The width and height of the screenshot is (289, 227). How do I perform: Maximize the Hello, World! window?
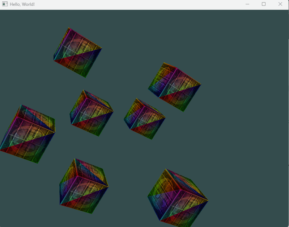pyautogui.click(x=264, y=4)
